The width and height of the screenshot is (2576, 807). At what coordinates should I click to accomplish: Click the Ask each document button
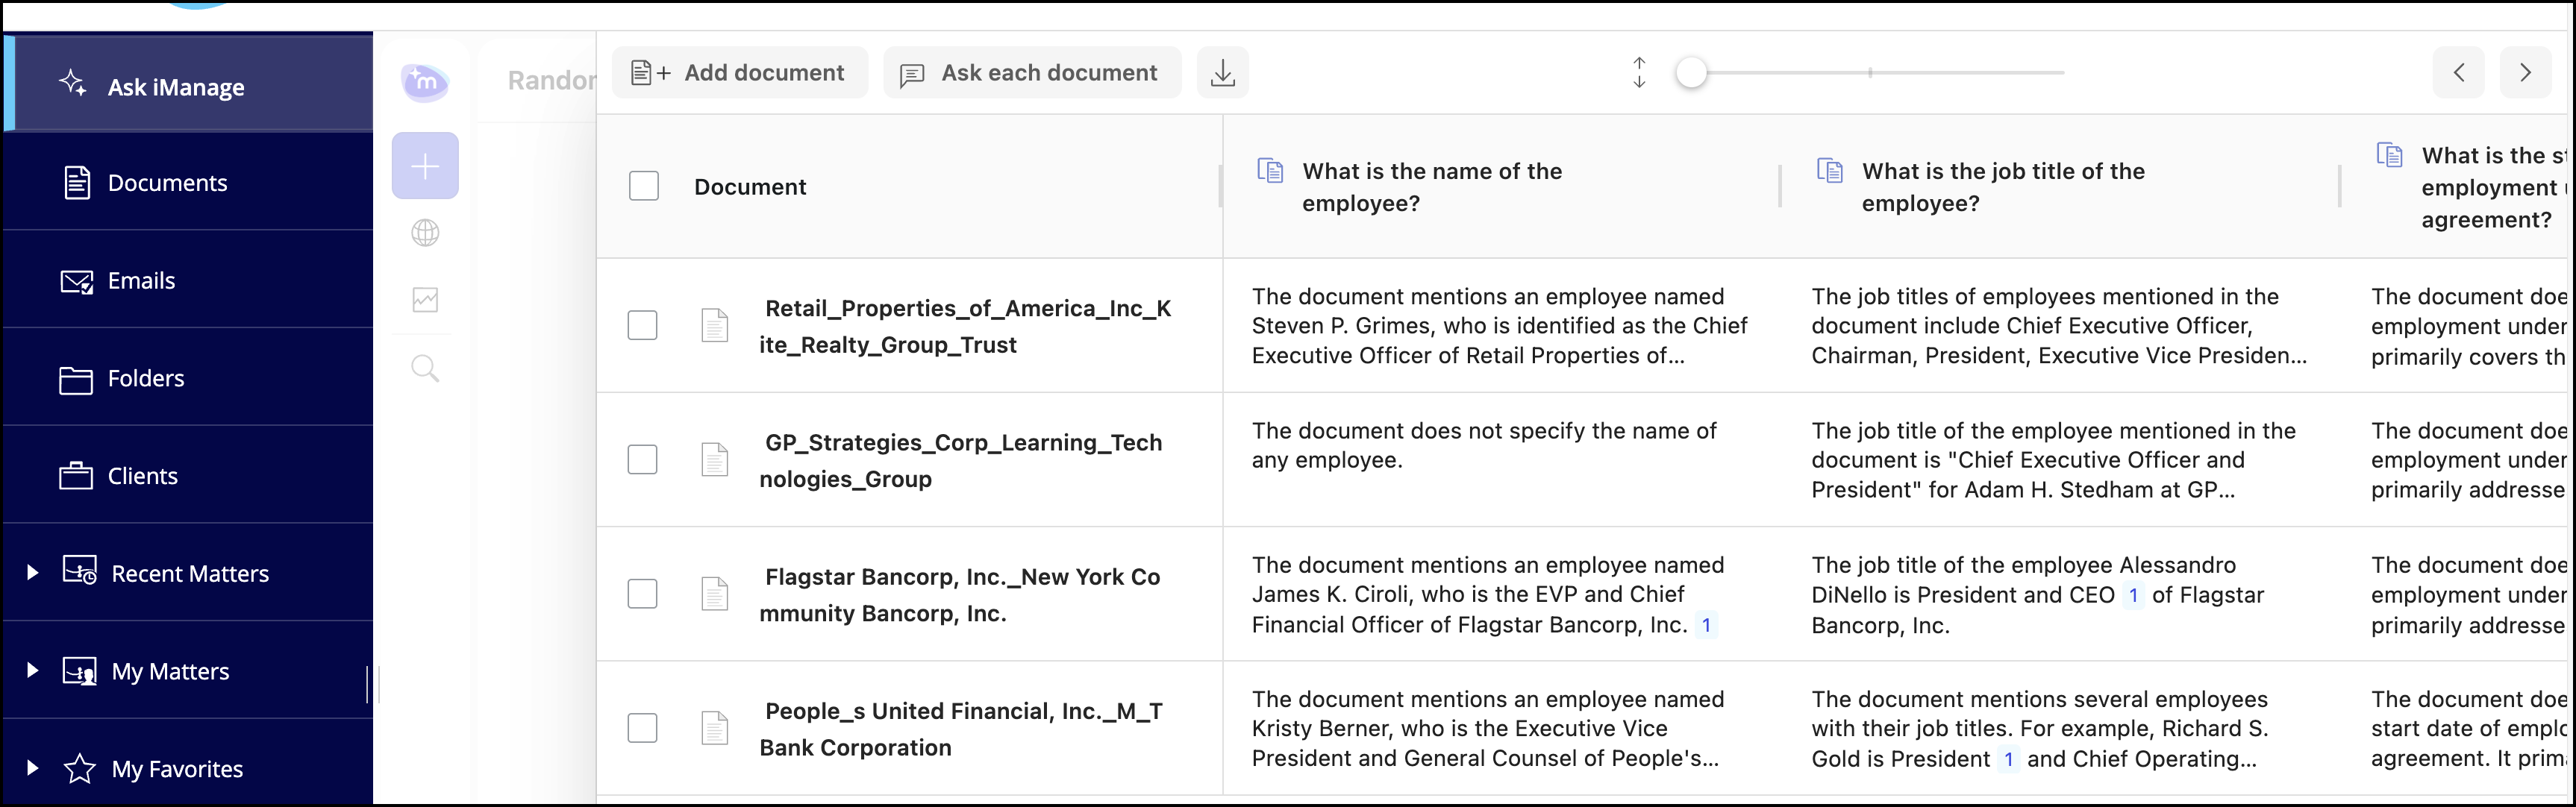(1031, 73)
